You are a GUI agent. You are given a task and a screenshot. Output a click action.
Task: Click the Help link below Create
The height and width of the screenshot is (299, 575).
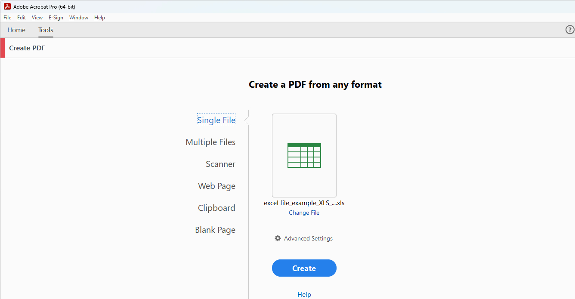click(x=304, y=295)
